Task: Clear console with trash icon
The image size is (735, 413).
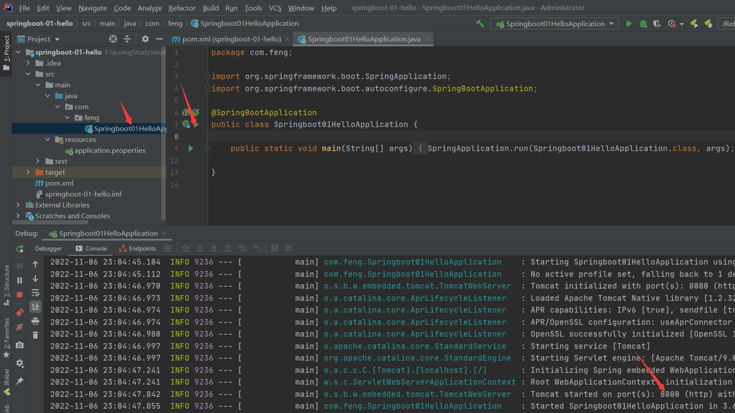Action: (x=35, y=335)
